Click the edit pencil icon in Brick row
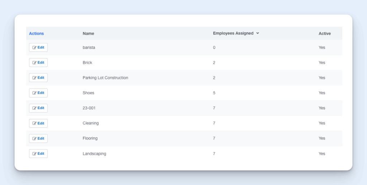Viewport: 367px width, 185px height. [x=34, y=63]
